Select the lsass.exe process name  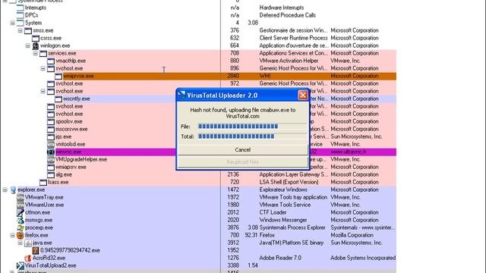point(58,182)
